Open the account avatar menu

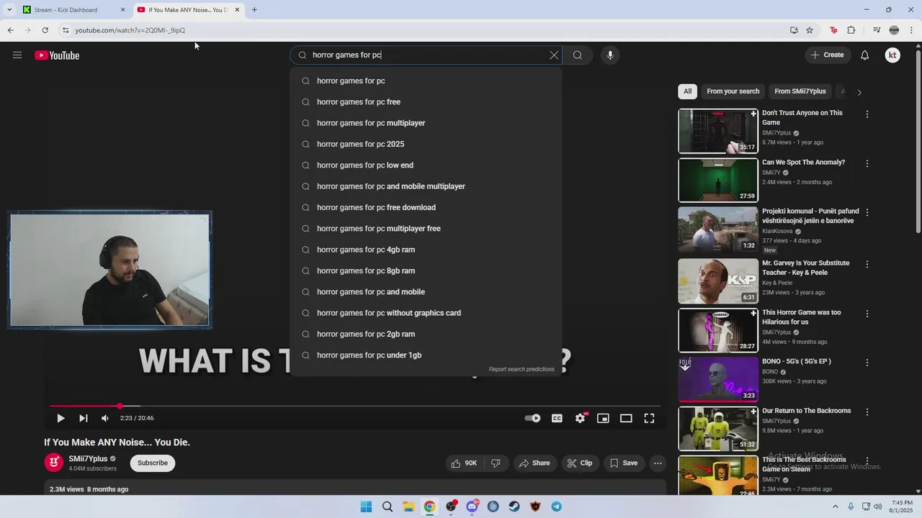coord(892,55)
